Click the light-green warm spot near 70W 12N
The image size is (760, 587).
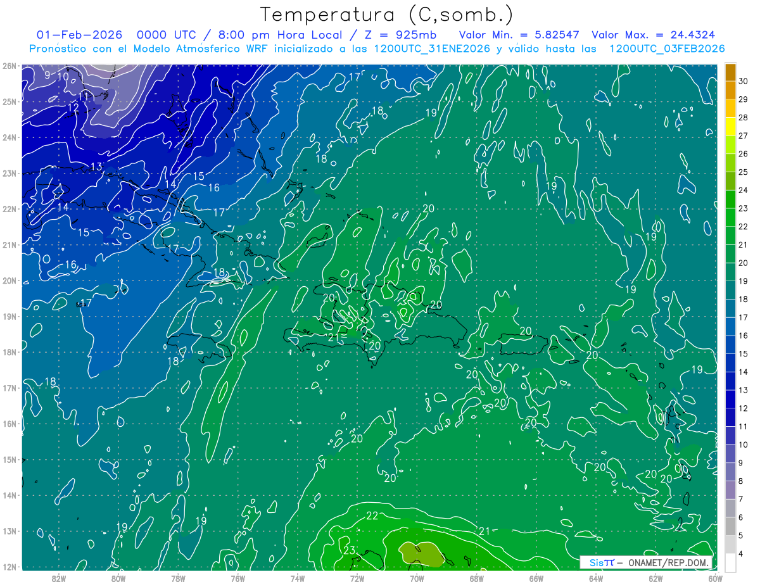(x=422, y=554)
